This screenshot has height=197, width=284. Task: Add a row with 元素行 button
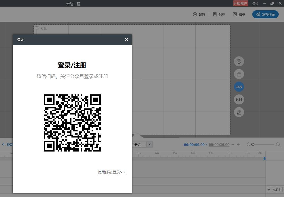[x=274, y=189]
